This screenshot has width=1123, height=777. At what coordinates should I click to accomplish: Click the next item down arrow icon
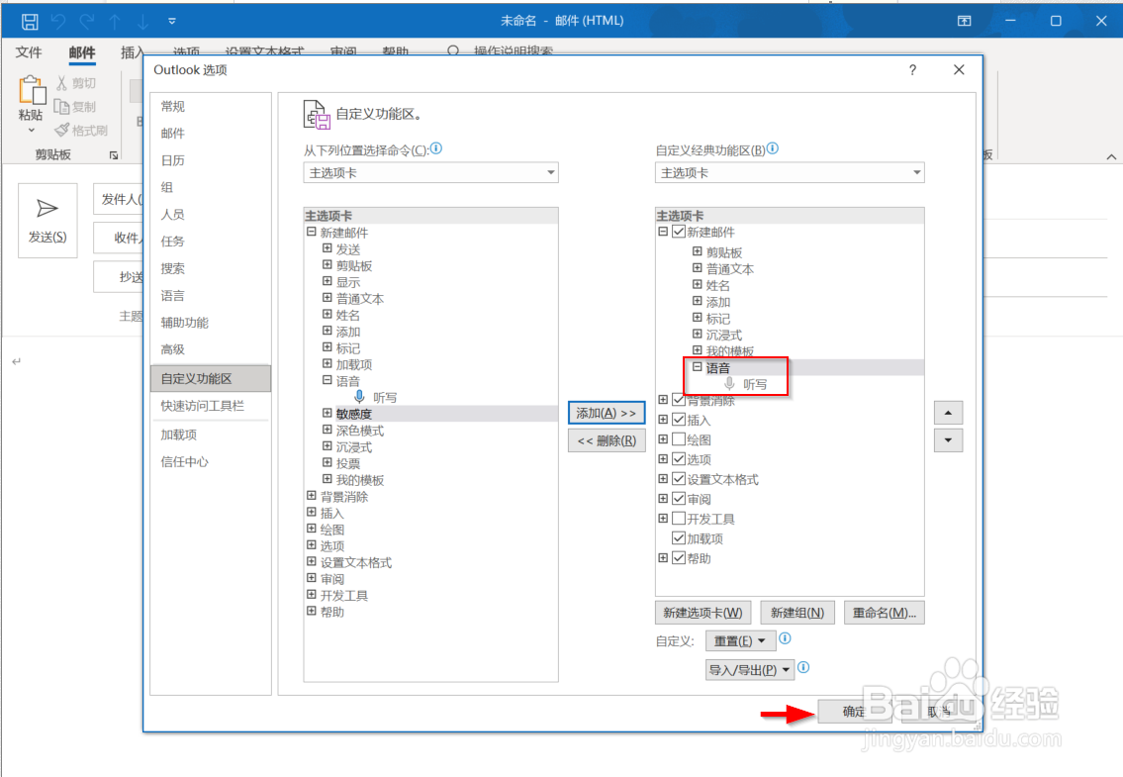(143, 22)
